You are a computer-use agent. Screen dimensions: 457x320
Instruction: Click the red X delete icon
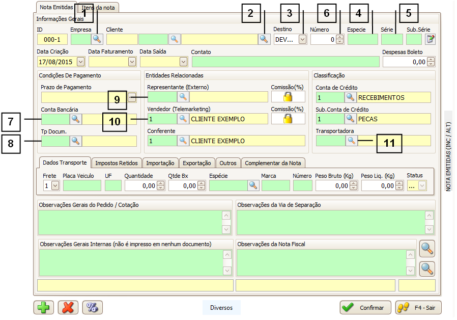(68, 308)
